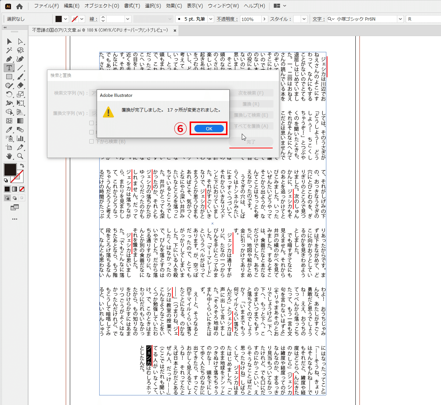Image resolution: width=441 pixels, height=405 pixels.
Task: Toggle the 下から検索(B) checkbox
Action: point(92,141)
